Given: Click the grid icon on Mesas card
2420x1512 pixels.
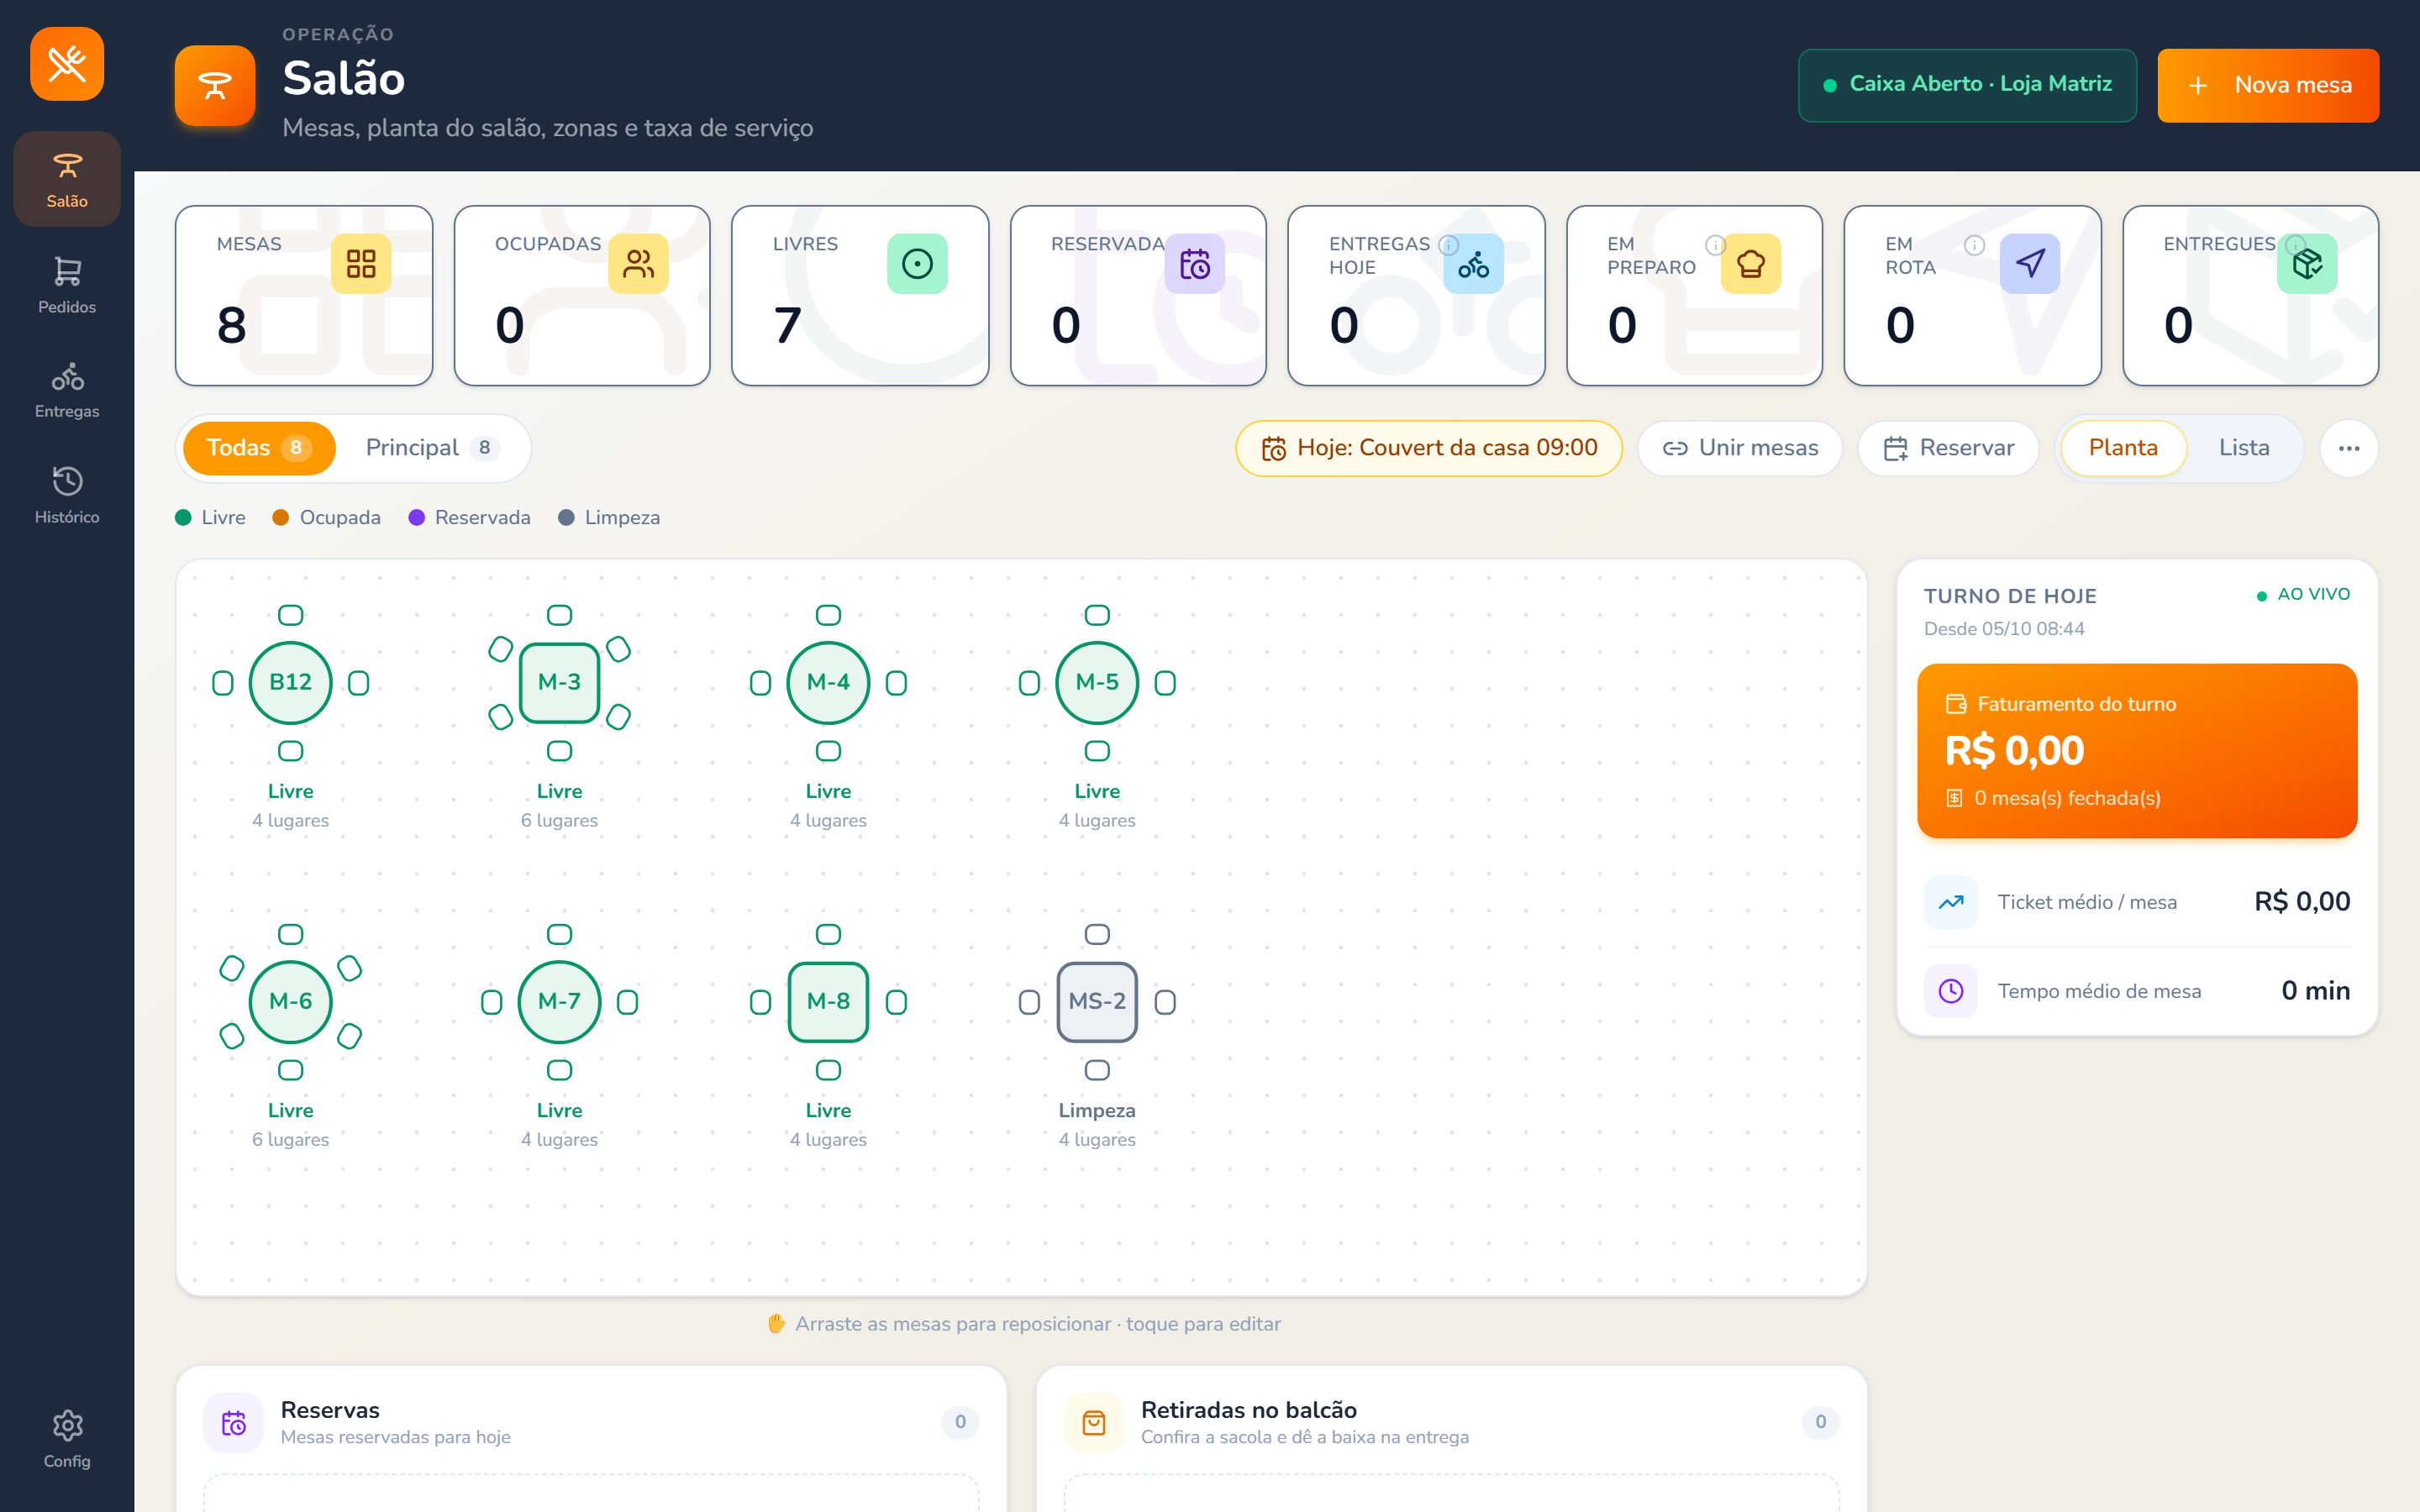Looking at the screenshot, I should [x=361, y=264].
